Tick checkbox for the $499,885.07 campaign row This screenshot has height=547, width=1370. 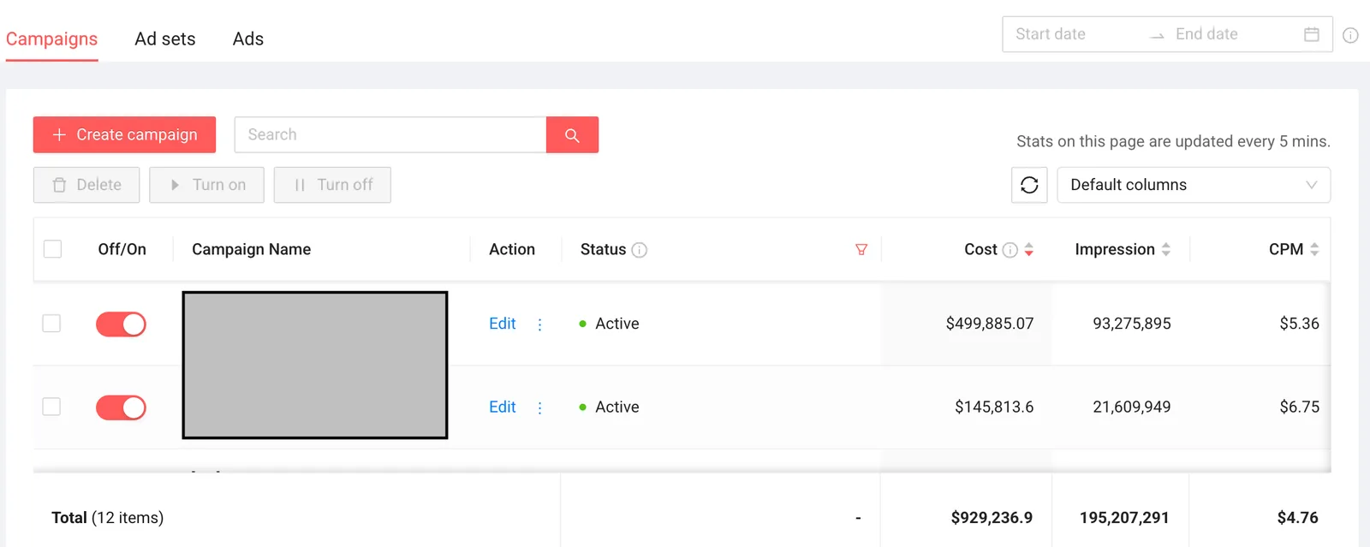tap(51, 324)
